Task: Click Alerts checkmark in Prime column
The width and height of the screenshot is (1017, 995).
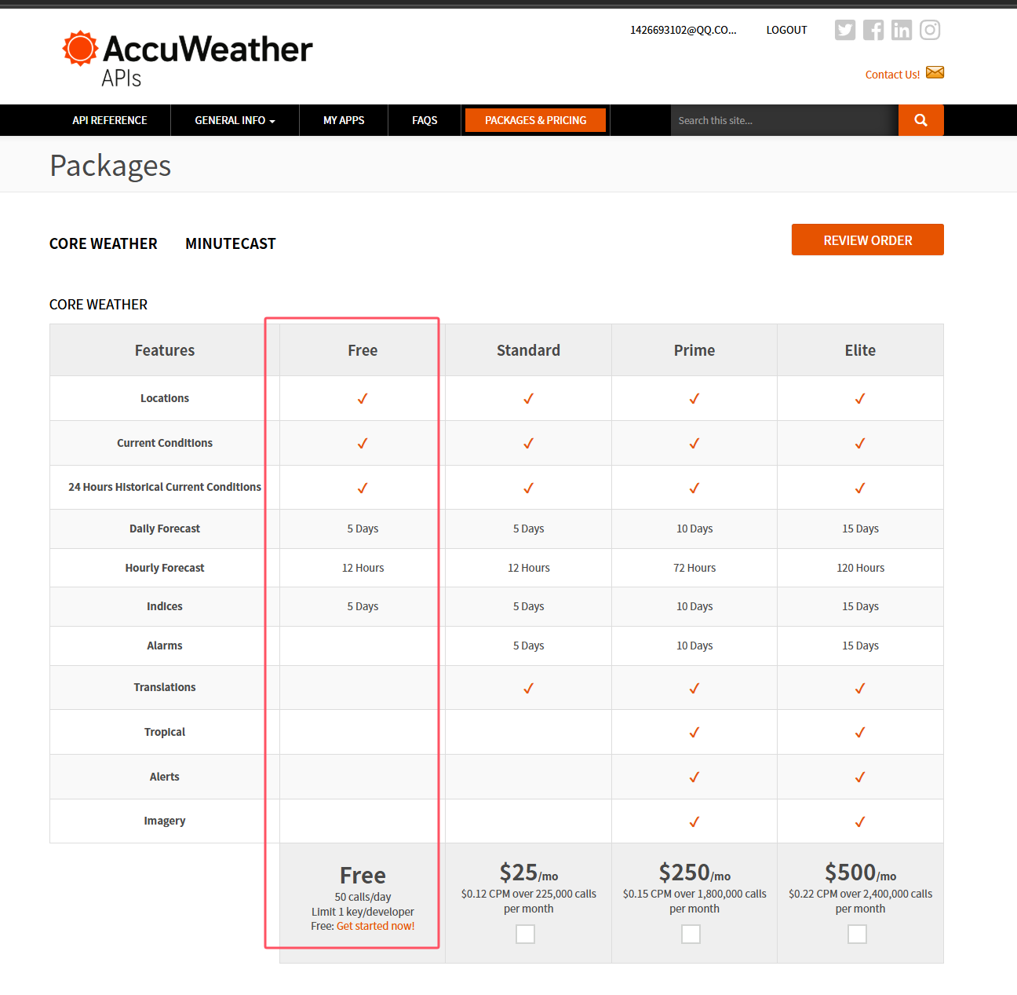Action: 694,777
